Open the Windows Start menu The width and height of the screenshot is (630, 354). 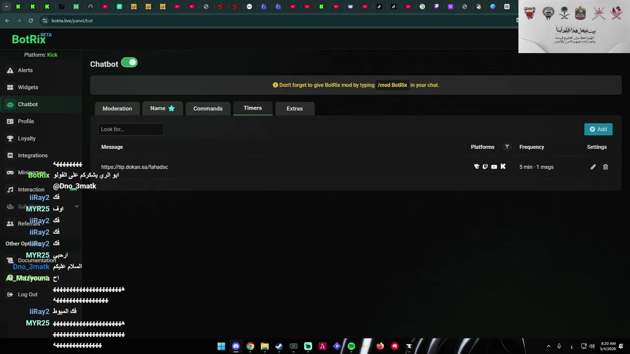pos(221,347)
